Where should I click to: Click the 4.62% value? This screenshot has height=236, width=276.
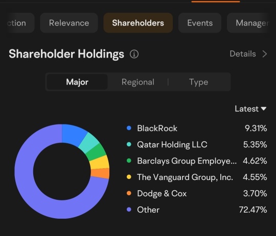point(255,161)
